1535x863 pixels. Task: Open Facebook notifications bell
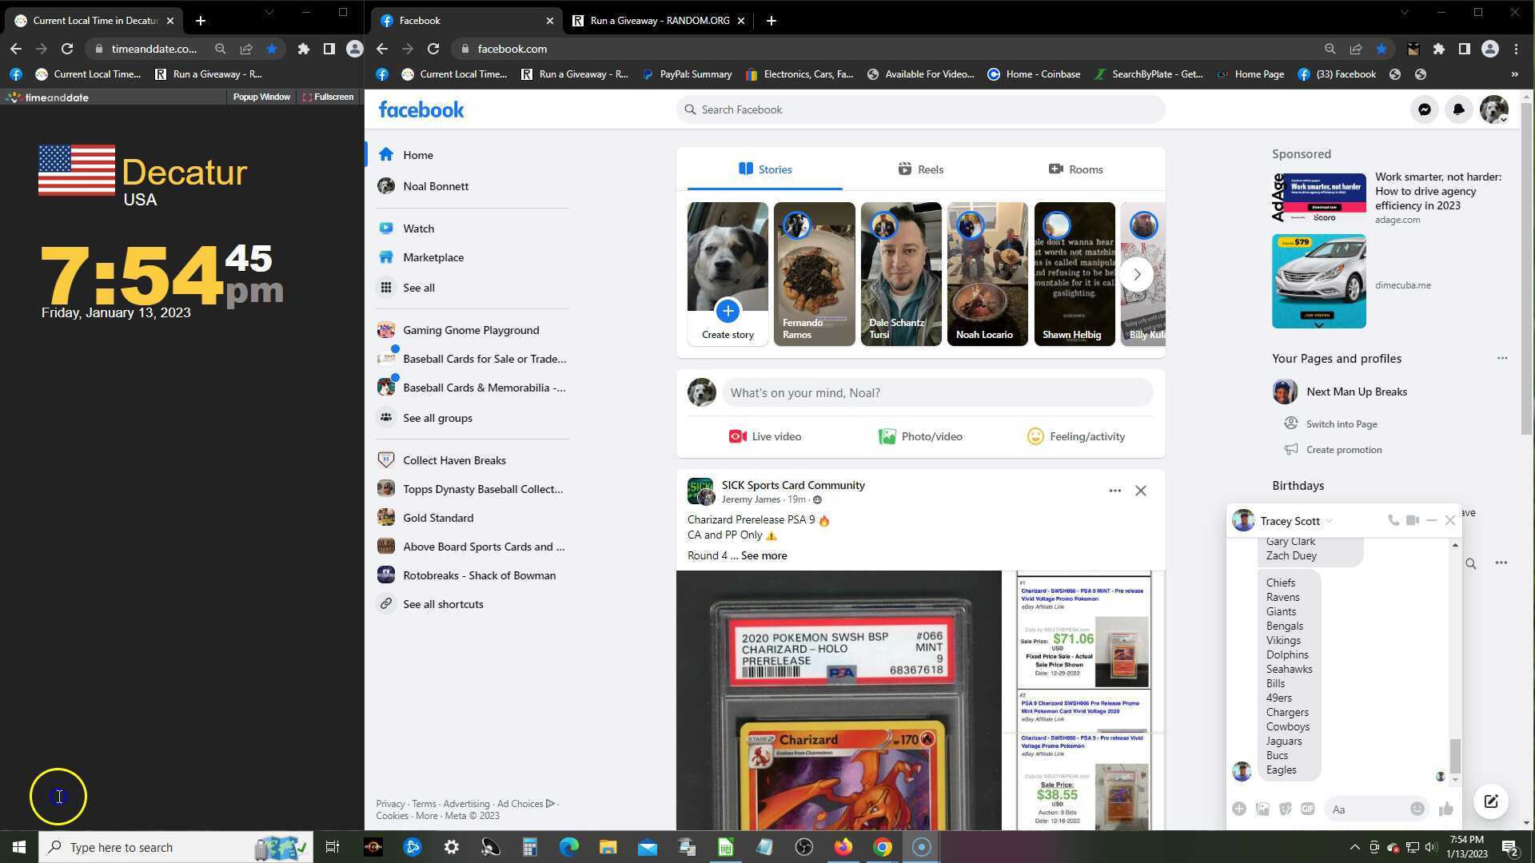point(1458,109)
